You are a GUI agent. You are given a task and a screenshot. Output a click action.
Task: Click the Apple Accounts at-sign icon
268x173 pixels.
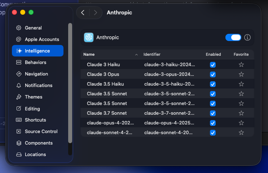point(19,39)
